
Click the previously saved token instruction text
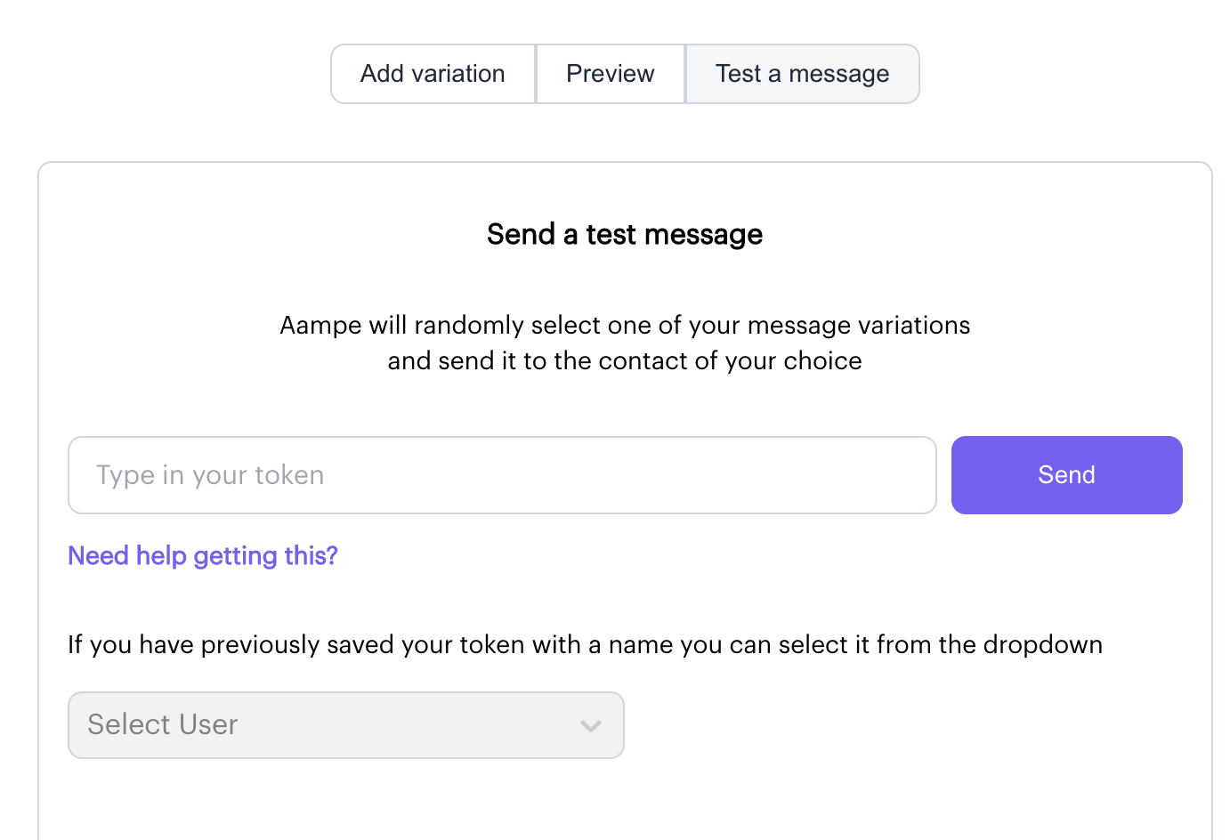click(x=585, y=645)
